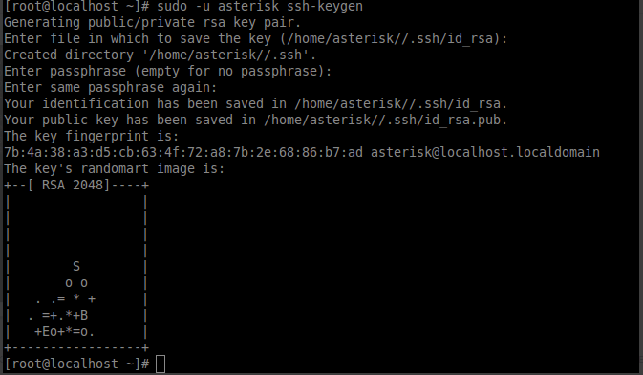Click the '+Eo+*=o.' randomart row
This screenshot has height=375, width=643.
click(x=65, y=331)
